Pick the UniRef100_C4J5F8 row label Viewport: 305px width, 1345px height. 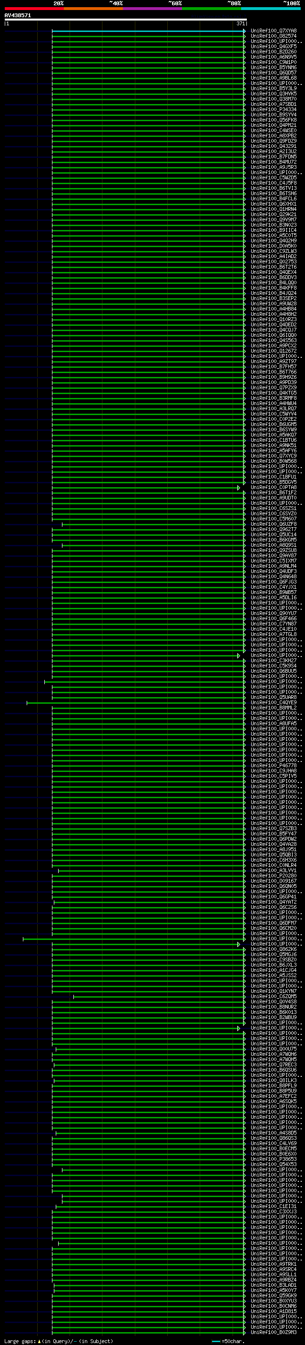(274, 183)
